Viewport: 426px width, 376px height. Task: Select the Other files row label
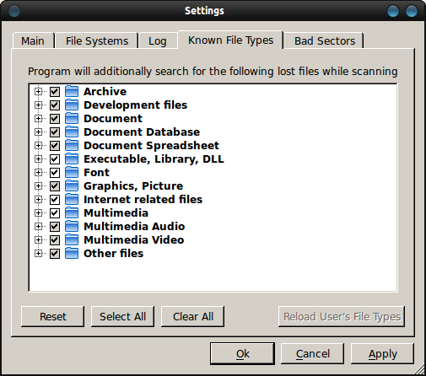click(114, 253)
